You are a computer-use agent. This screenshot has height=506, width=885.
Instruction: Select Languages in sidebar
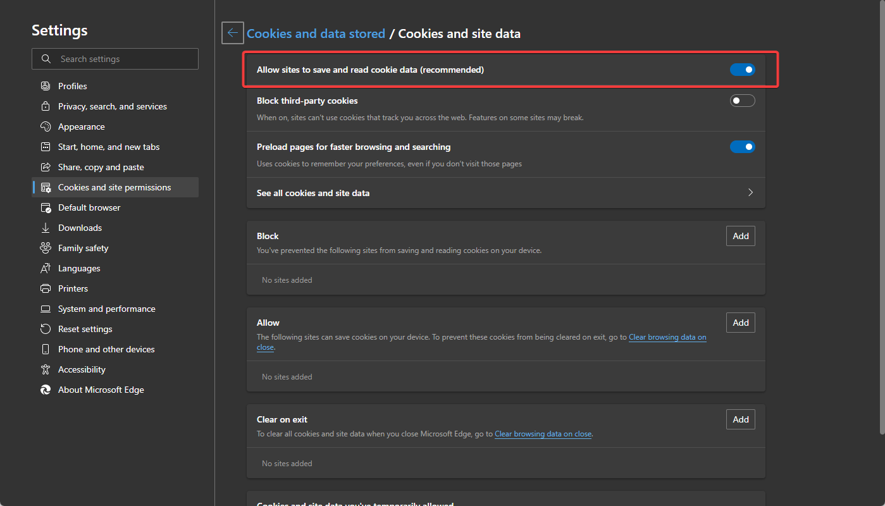115,268
